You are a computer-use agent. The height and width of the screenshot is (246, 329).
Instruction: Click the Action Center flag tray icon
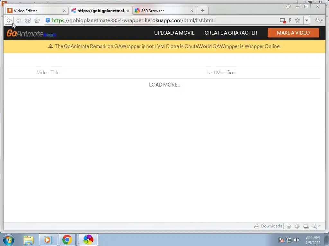(281, 240)
